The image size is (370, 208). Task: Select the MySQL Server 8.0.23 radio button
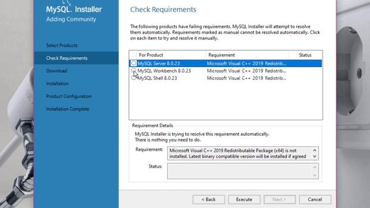(x=134, y=63)
